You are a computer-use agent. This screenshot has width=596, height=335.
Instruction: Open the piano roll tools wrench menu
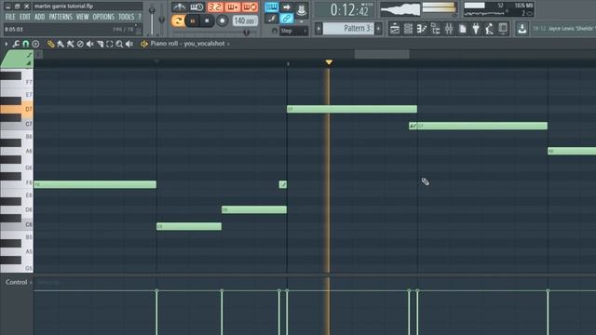16,44
